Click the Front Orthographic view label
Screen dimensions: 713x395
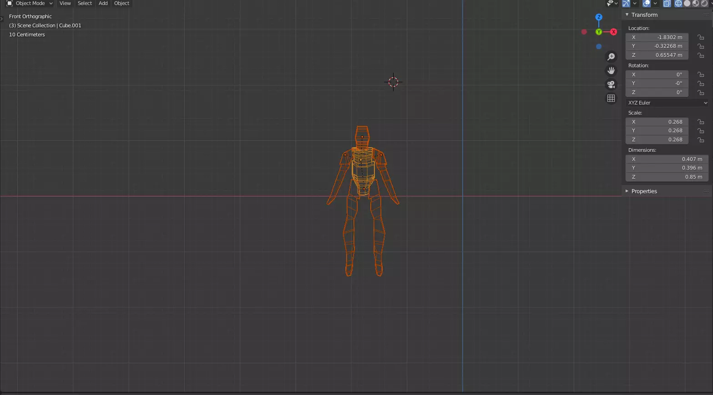(30, 16)
